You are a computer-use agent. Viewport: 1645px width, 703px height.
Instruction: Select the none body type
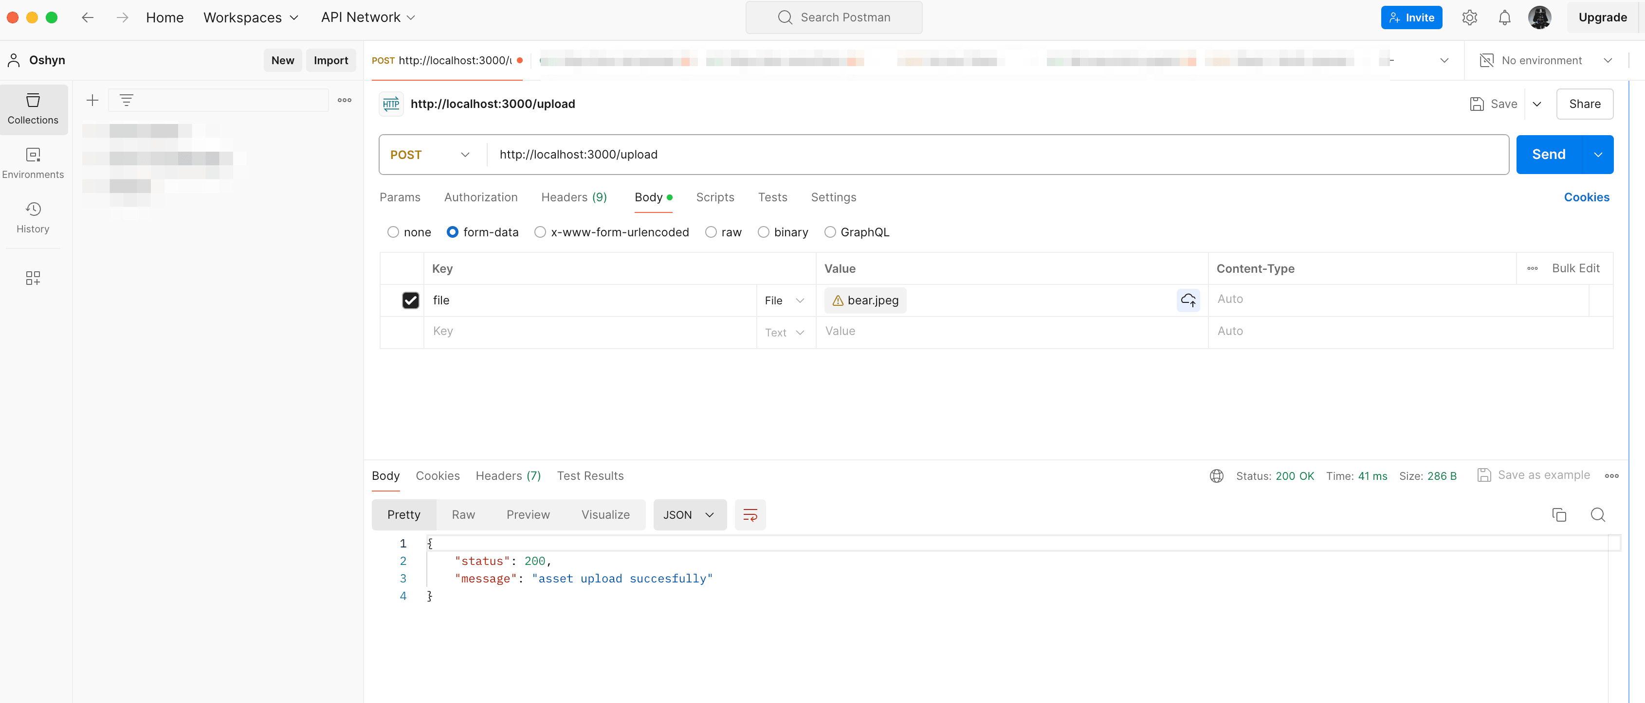pyautogui.click(x=409, y=232)
